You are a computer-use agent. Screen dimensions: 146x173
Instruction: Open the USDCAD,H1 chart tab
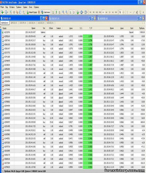pos(32,23)
